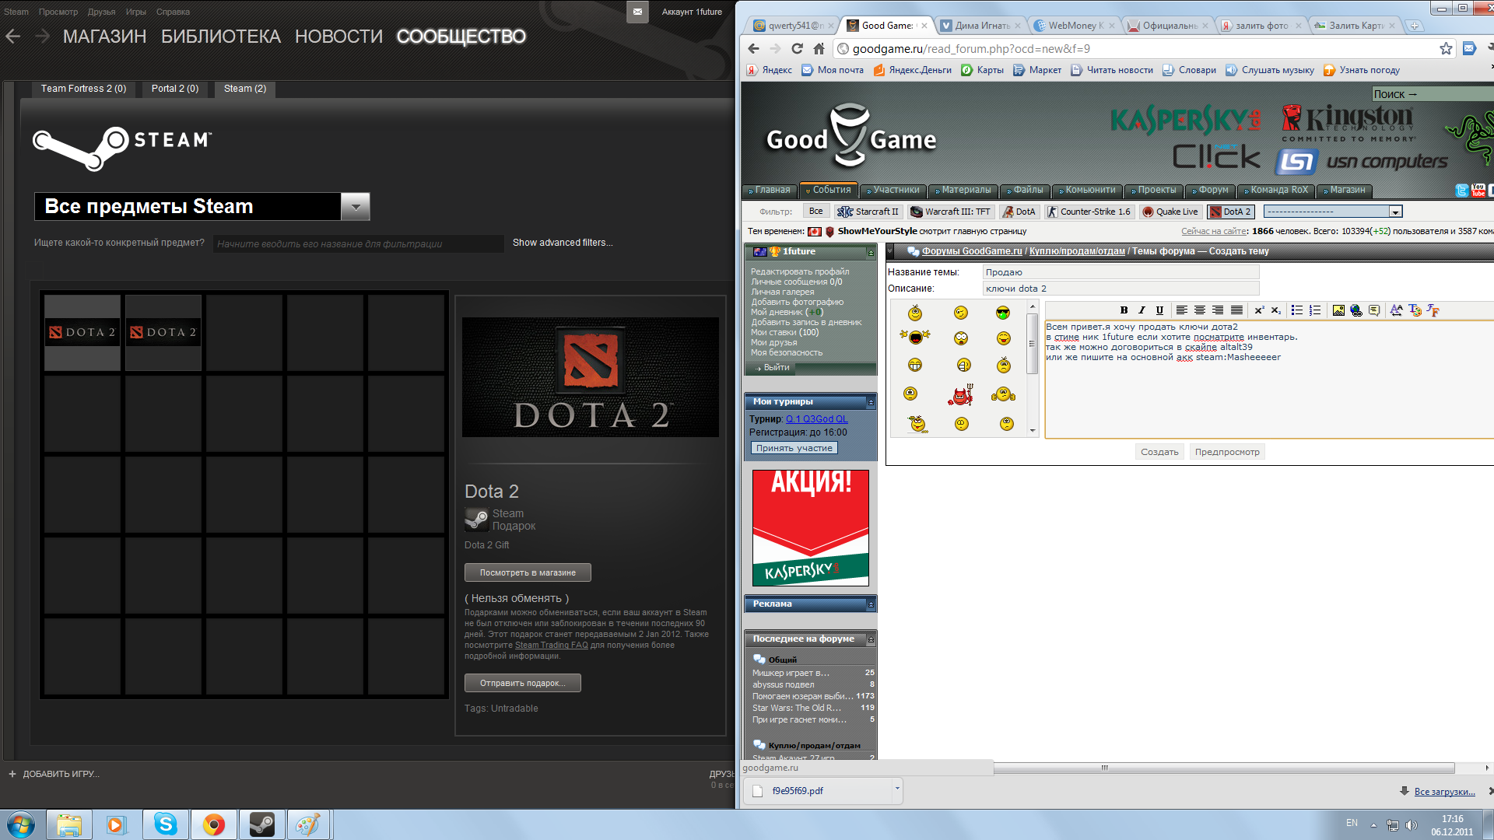Image resolution: width=1494 pixels, height=840 pixels.
Task: Center align text in editor toolbar
Action: point(1200,310)
